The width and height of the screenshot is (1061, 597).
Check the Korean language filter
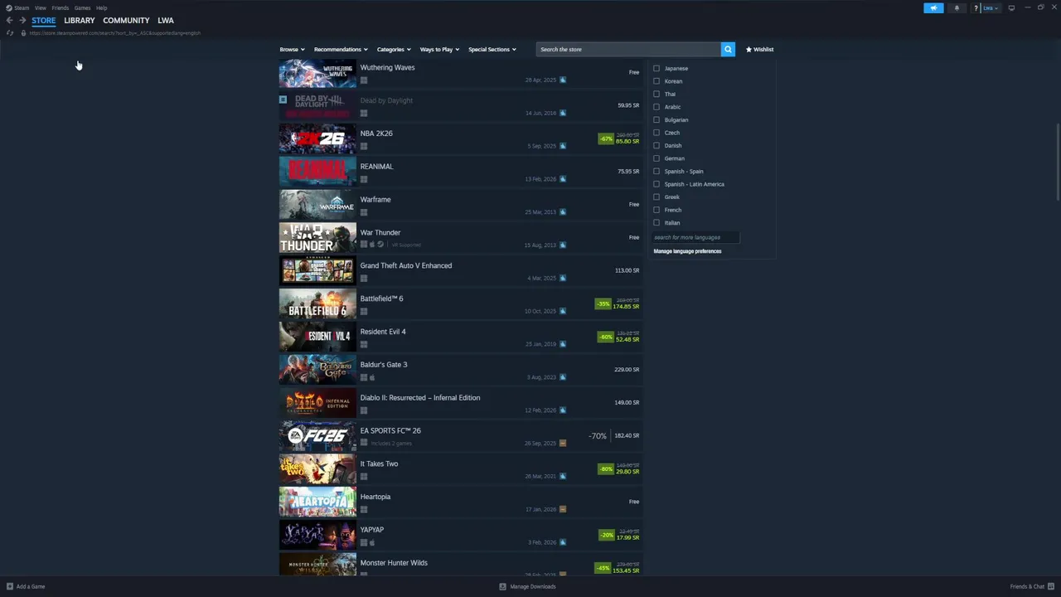(x=656, y=81)
